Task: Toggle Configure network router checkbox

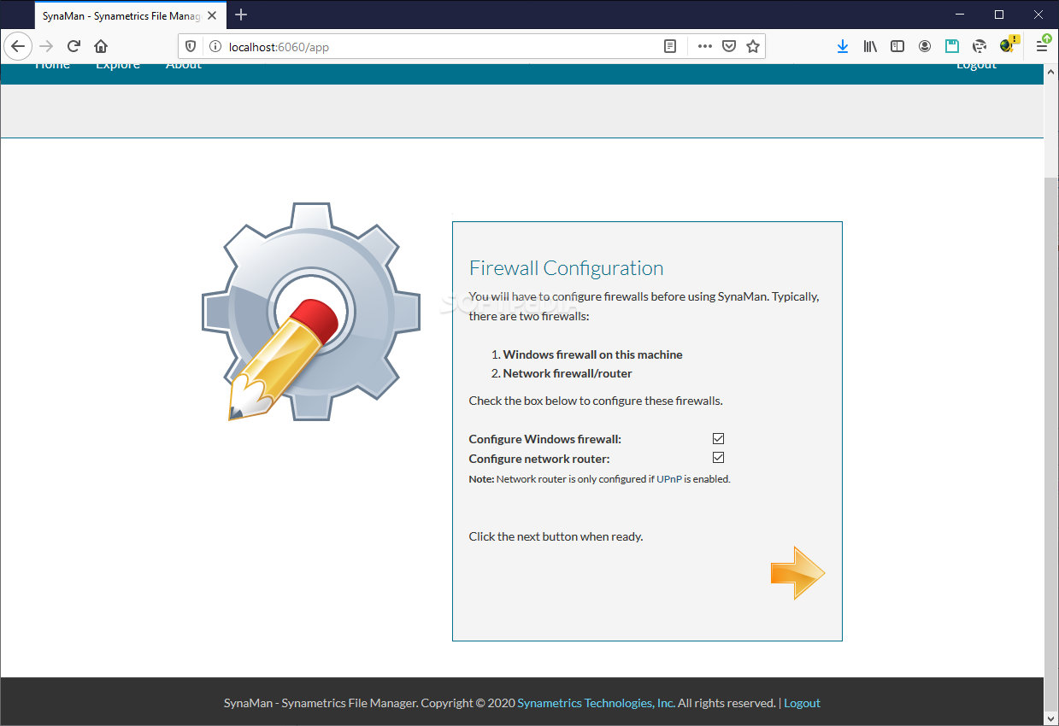Action: pos(718,458)
